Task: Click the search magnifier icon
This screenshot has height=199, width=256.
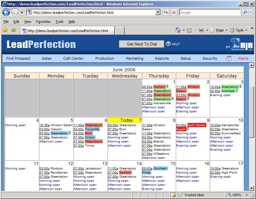Action: pyautogui.click(x=245, y=12)
